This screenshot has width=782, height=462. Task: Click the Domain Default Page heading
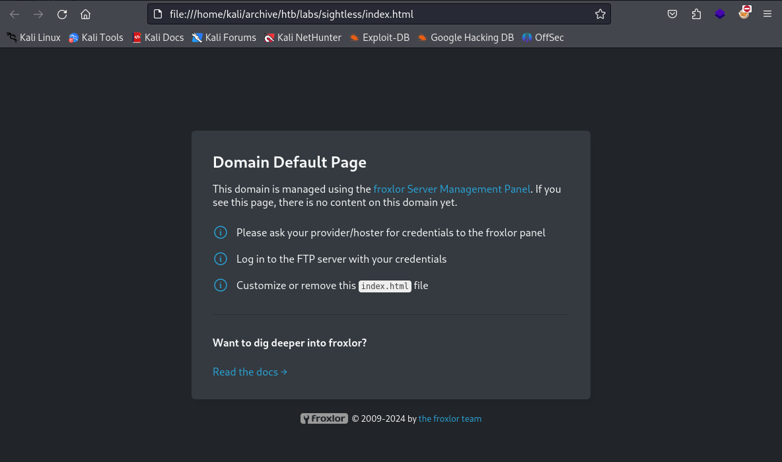pos(289,162)
